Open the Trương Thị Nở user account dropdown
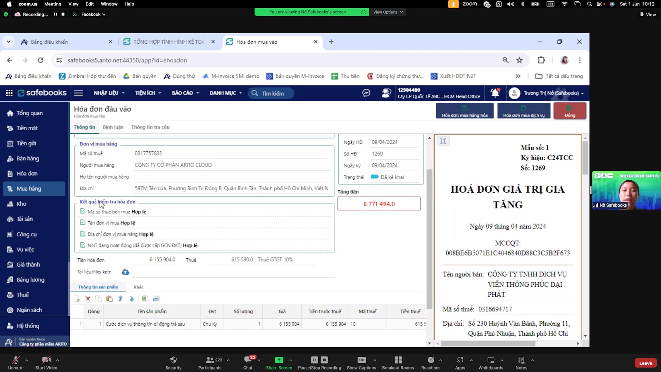 [x=547, y=93]
